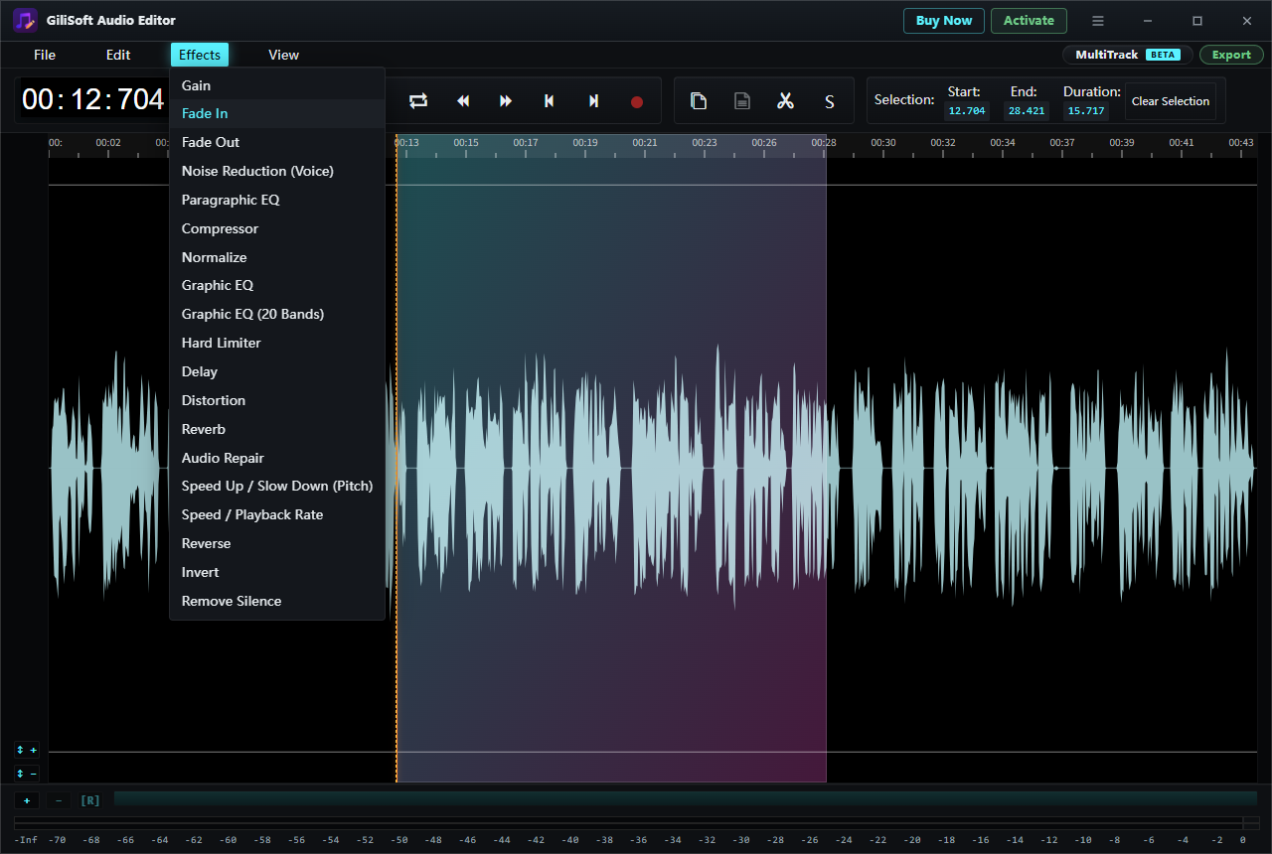Choose Hard Limiter effect
1272x854 pixels.
pyautogui.click(x=277, y=343)
